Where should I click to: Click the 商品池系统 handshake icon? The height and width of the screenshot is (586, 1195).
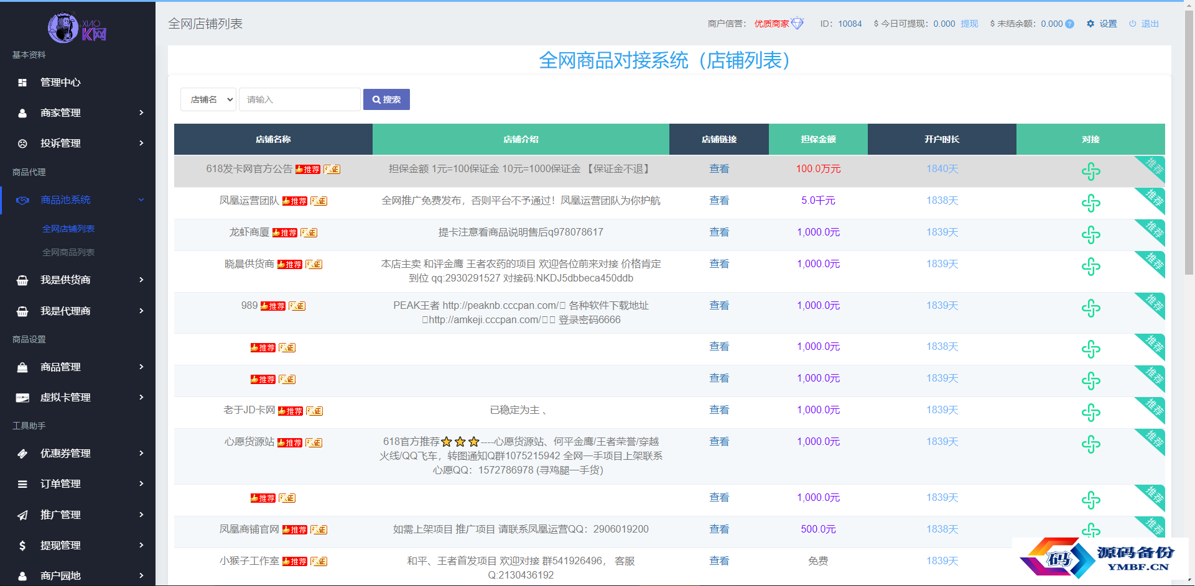[x=22, y=200]
